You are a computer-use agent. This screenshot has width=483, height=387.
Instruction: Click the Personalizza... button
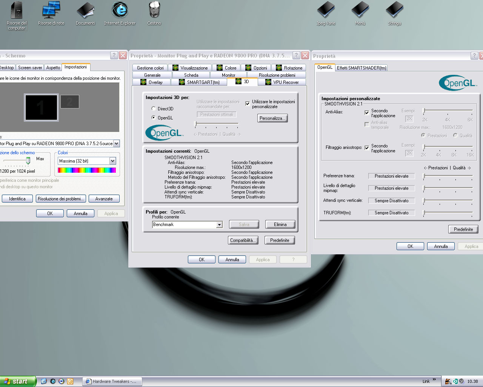(x=273, y=118)
